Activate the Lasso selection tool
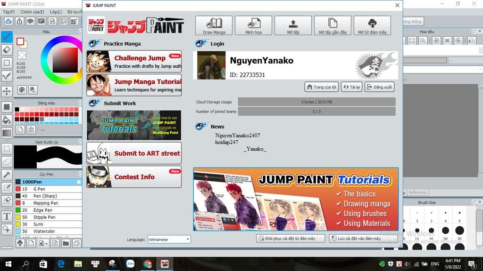The height and width of the screenshot is (271, 483). (x=7, y=162)
